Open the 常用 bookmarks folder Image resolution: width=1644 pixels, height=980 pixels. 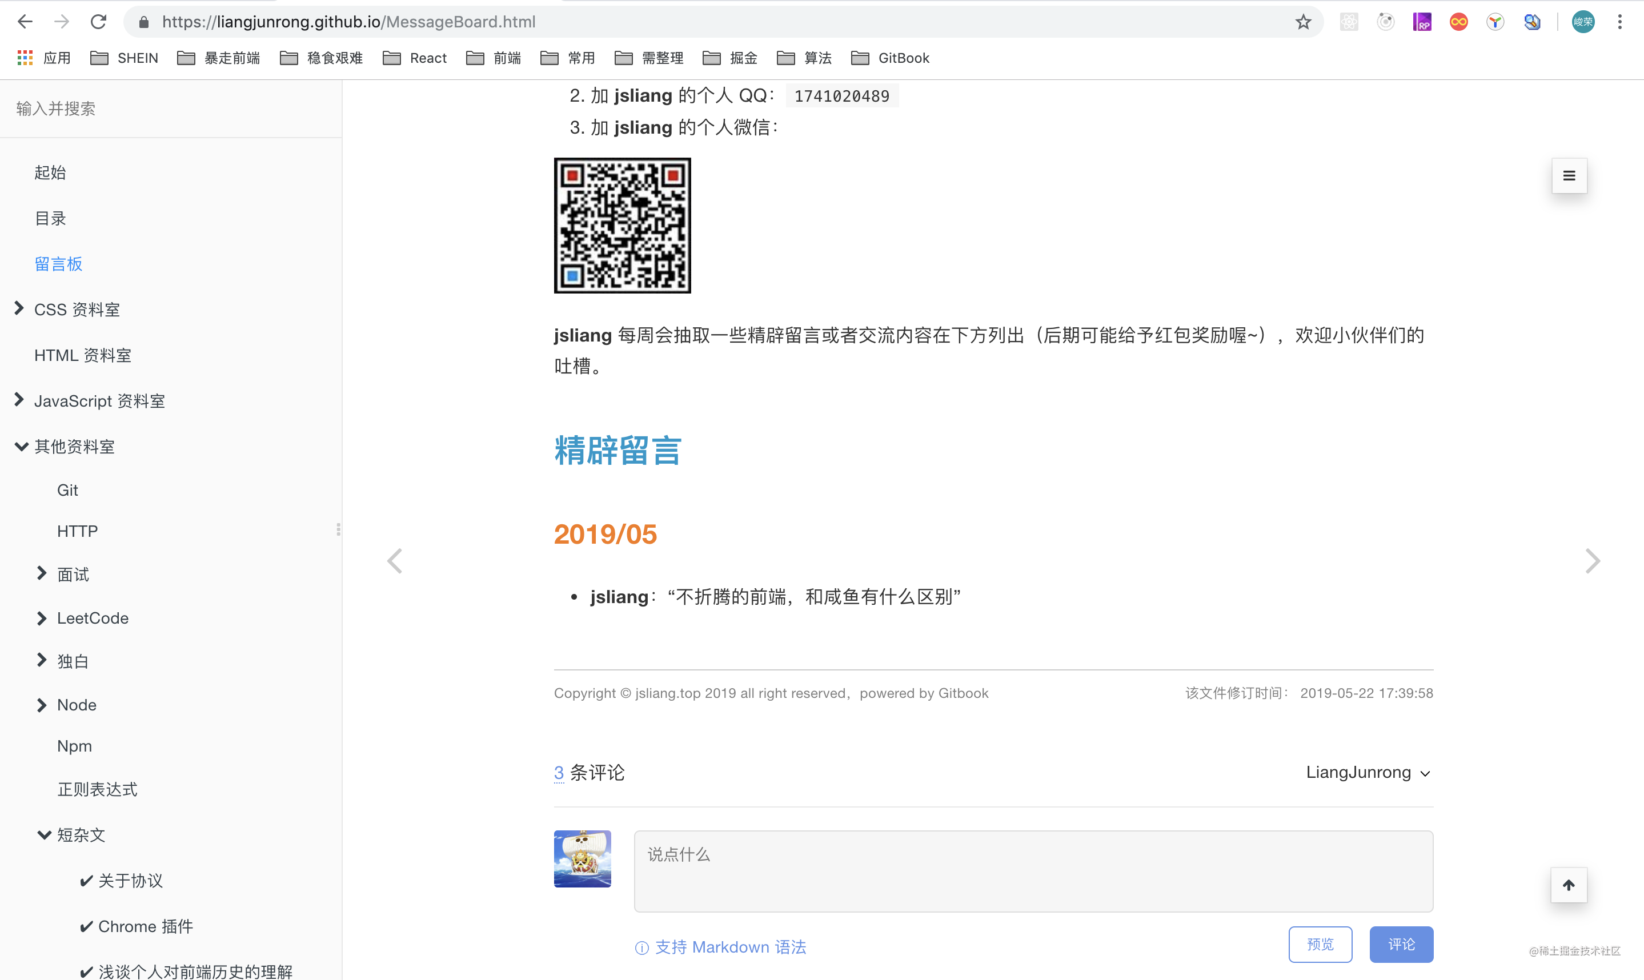(568, 58)
